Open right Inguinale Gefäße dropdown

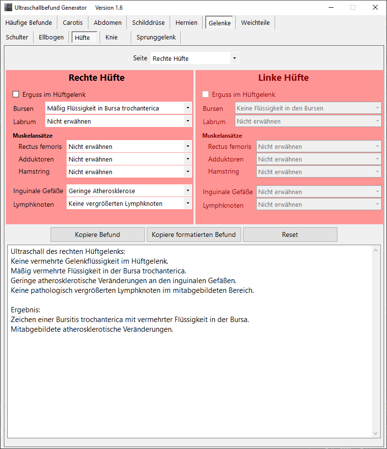[188, 191]
